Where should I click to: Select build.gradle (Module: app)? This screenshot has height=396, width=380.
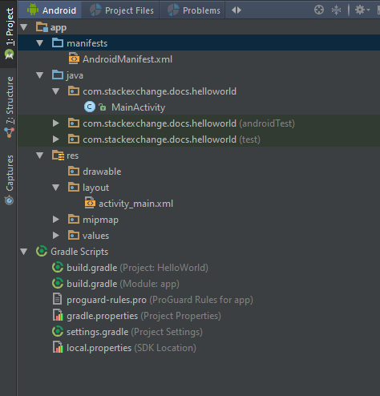(x=123, y=284)
